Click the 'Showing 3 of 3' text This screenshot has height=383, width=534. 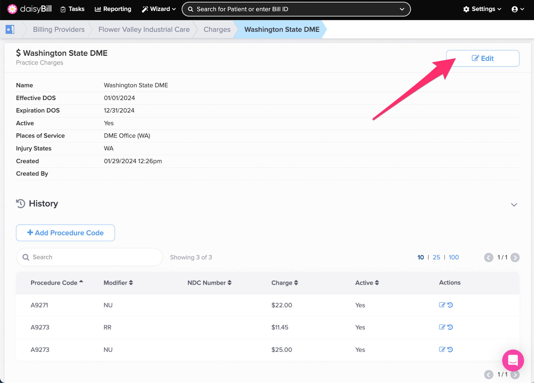point(191,257)
